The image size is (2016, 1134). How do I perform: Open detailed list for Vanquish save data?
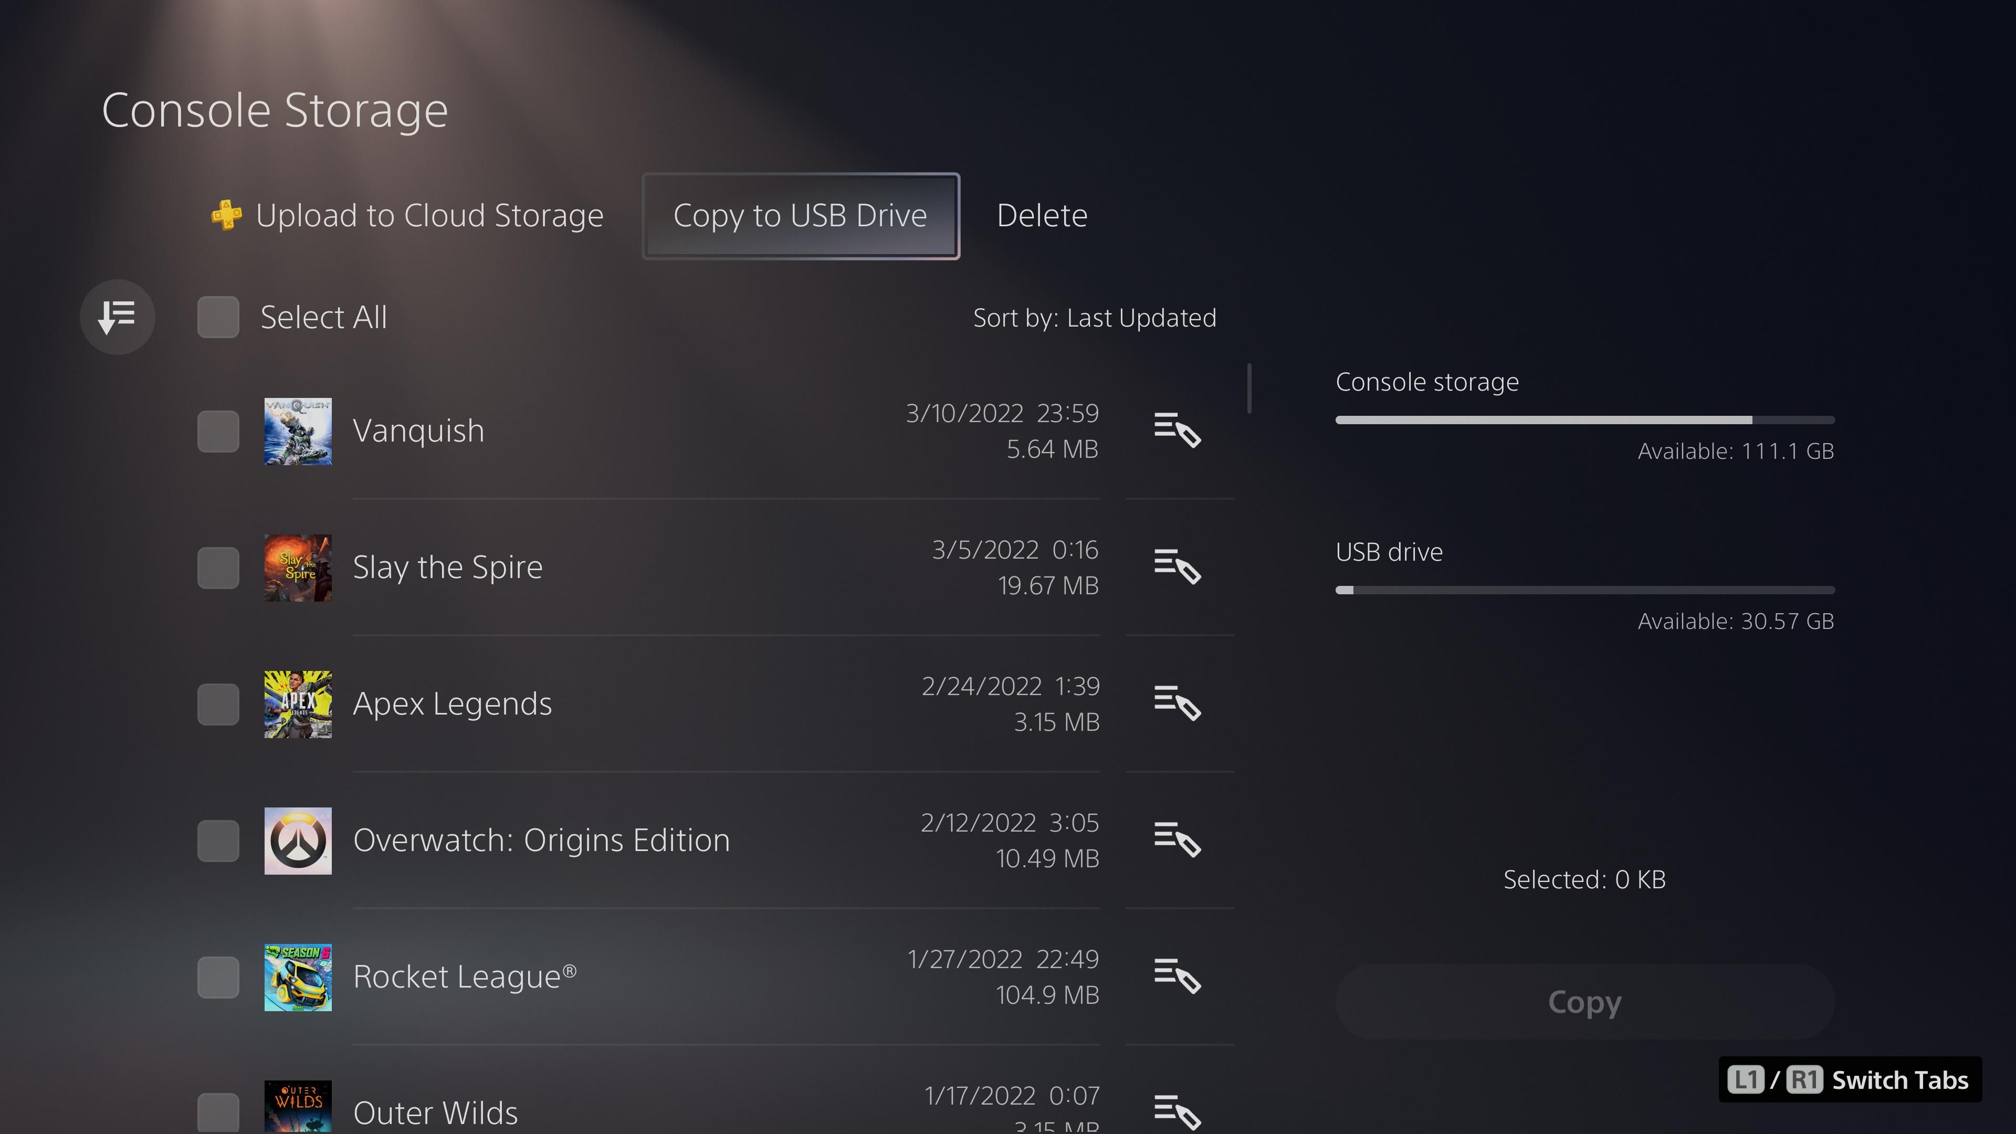coord(1176,430)
